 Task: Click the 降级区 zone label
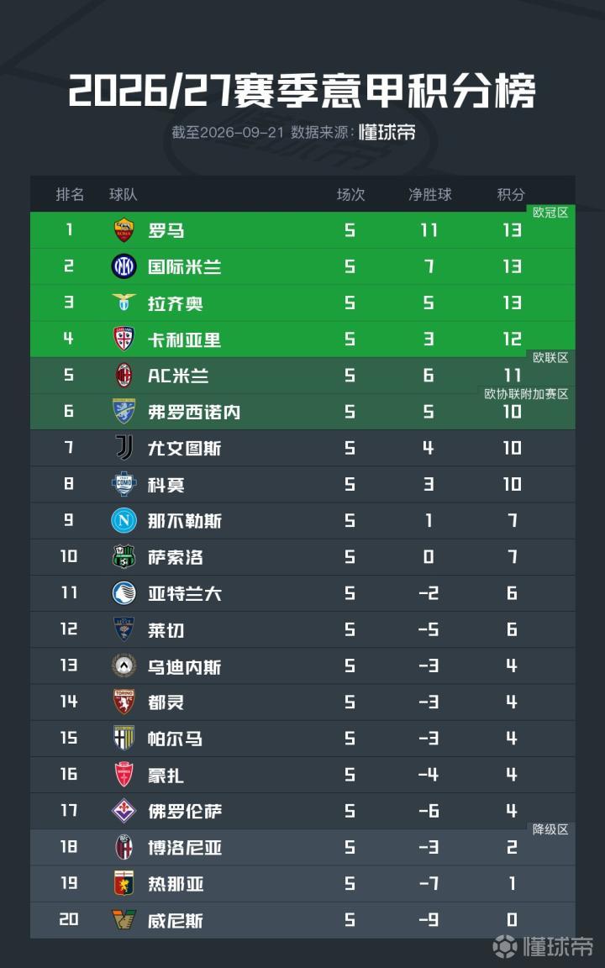(x=550, y=829)
